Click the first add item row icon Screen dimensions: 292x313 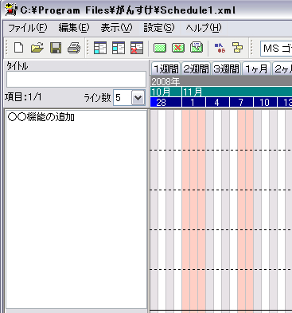pos(100,48)
